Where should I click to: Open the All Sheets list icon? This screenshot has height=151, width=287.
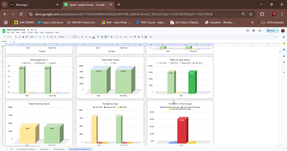pyautogui.click(x=11, y=149)
